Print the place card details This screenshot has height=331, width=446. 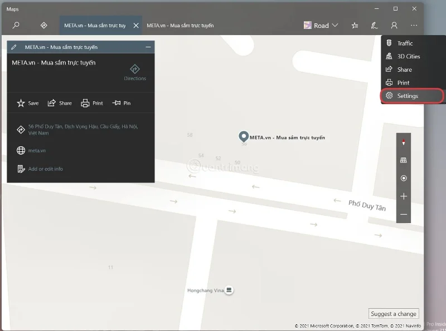pyautogui.click(x=92, y=103)
